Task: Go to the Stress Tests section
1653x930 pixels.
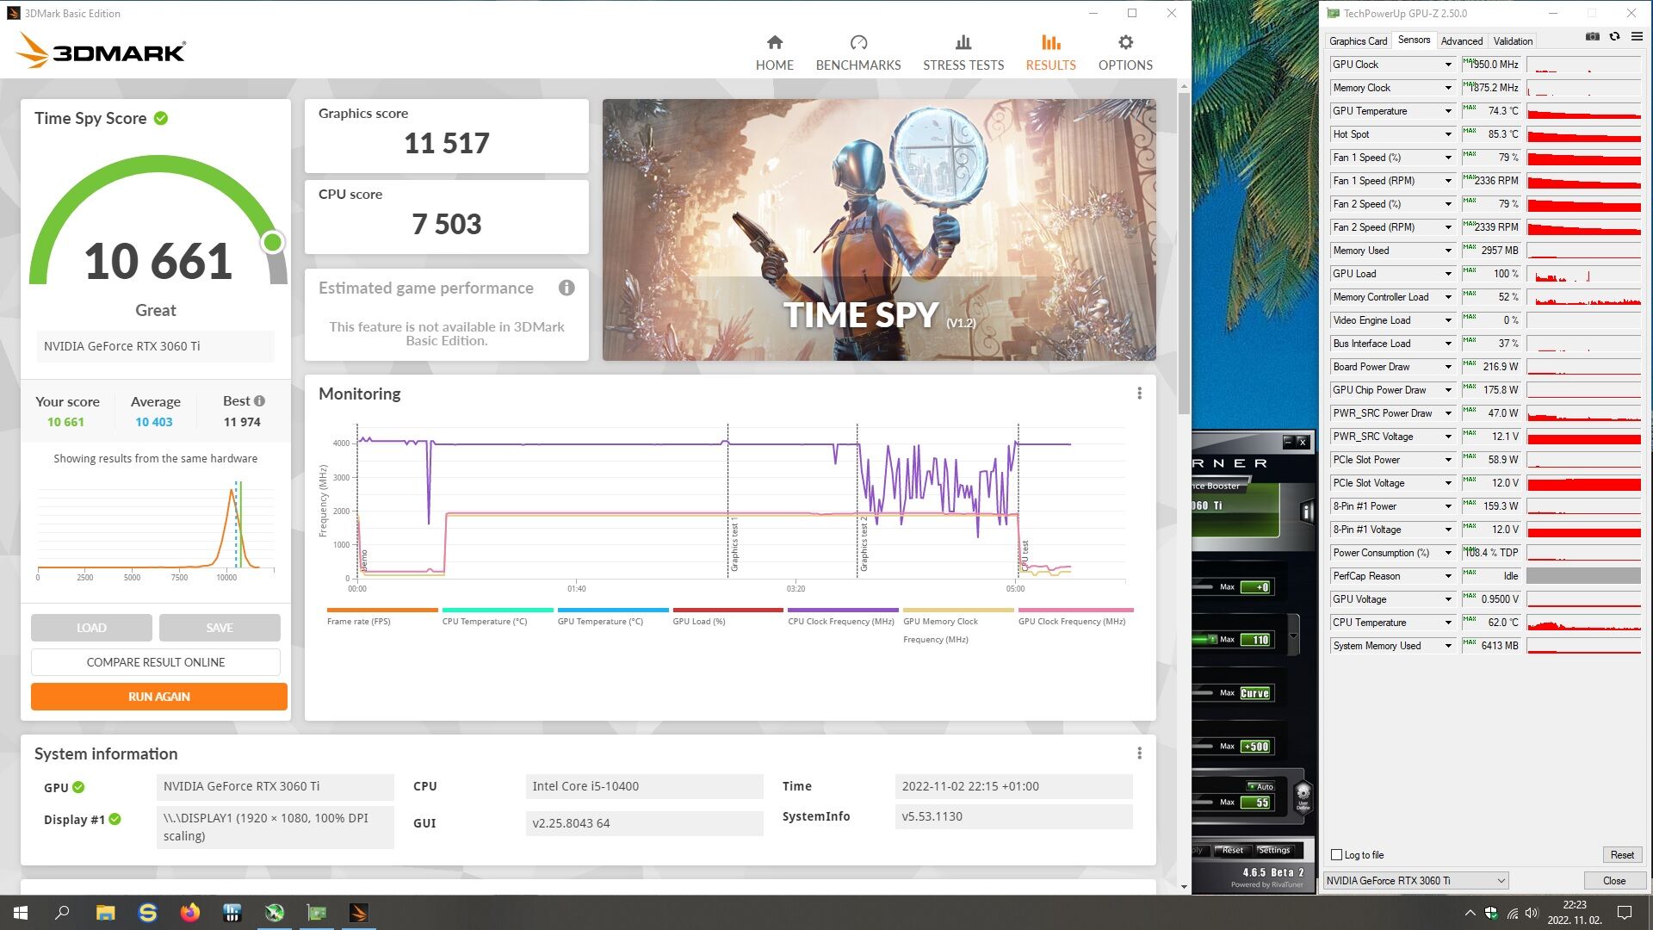Action: pyautogui.click(x=963, y=53)
